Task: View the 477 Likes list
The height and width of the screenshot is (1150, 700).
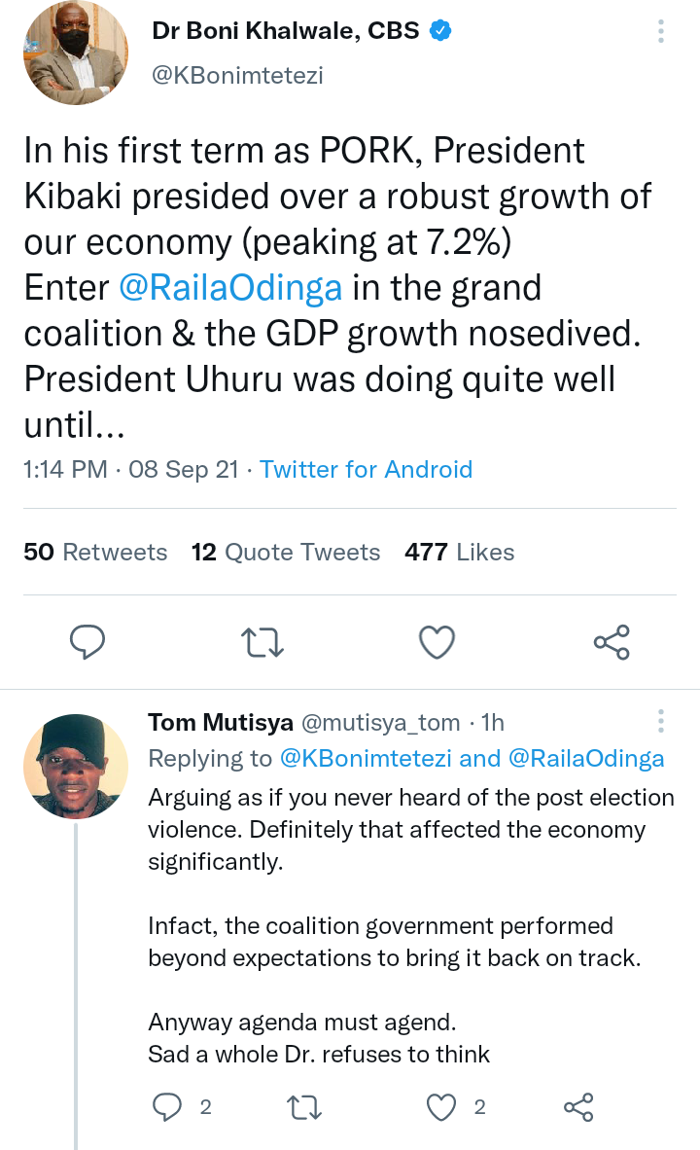Action: point(460,553)
